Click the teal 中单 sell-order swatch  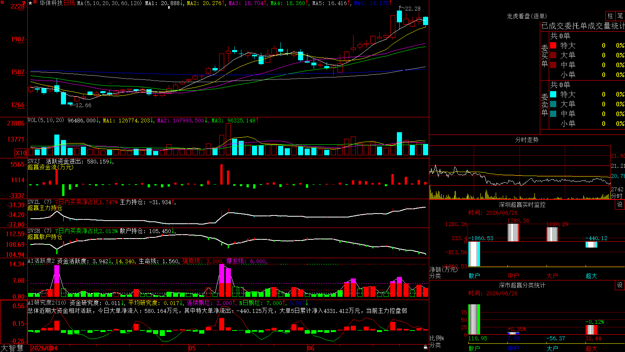pyautogui.click(x=553, y=114)
